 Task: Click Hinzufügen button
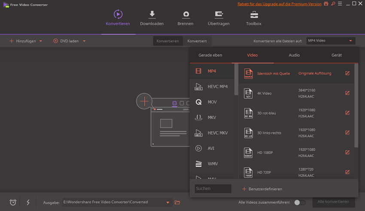[23, 41]
